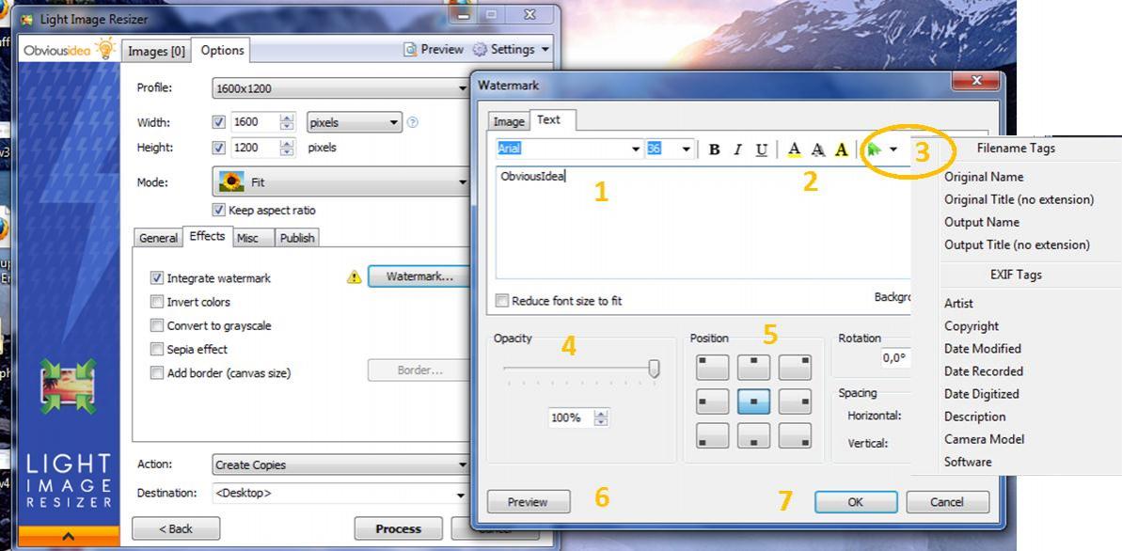Click the blue help icon next to pixels

tap(412, 122)
